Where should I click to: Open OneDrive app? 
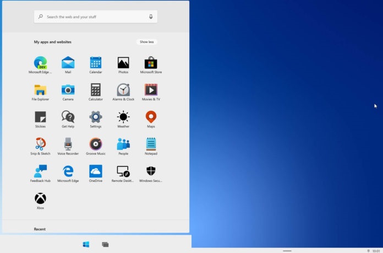(x=96, y=171)
